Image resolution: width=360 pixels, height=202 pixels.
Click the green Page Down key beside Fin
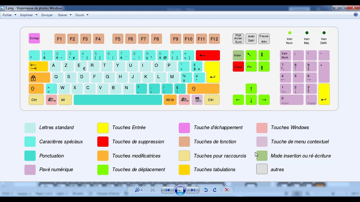coord(264,66)
